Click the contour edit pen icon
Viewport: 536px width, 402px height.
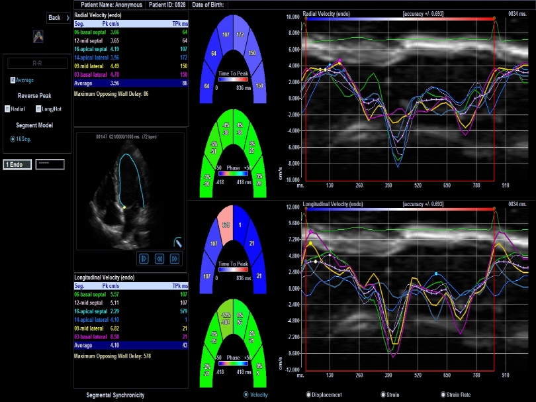177,242
